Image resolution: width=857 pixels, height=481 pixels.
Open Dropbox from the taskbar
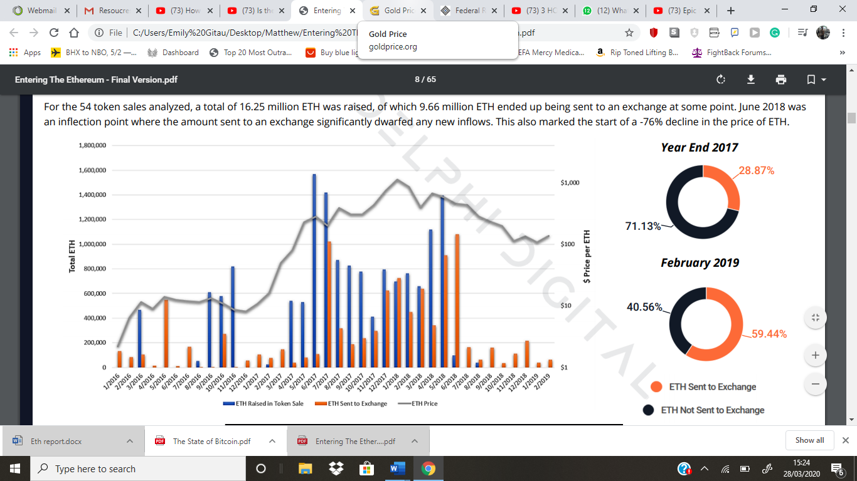(336, 468)
